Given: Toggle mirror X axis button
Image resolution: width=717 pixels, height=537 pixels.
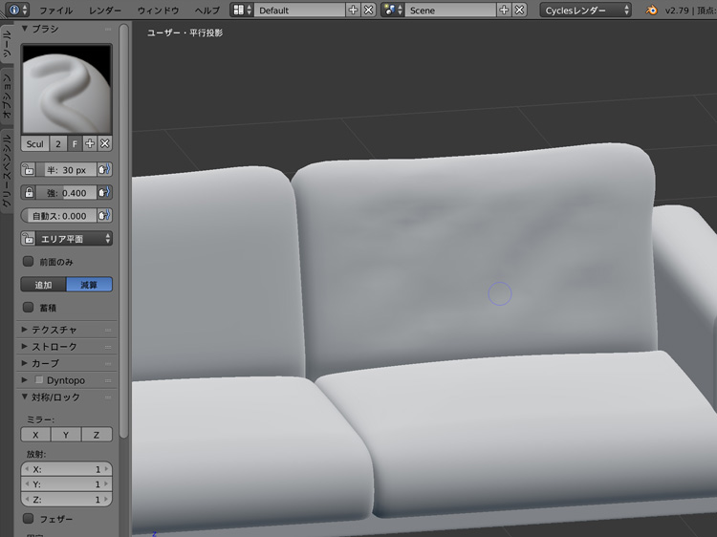Looking at the screenshot, I should click(x=35, y=435).
